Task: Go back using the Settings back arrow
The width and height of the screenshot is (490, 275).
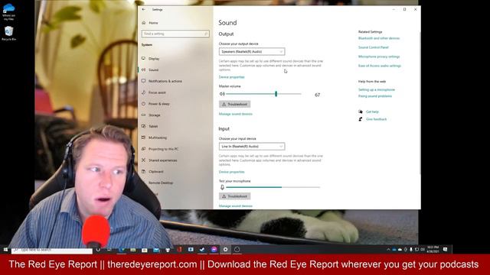Action: pos(143,10)
